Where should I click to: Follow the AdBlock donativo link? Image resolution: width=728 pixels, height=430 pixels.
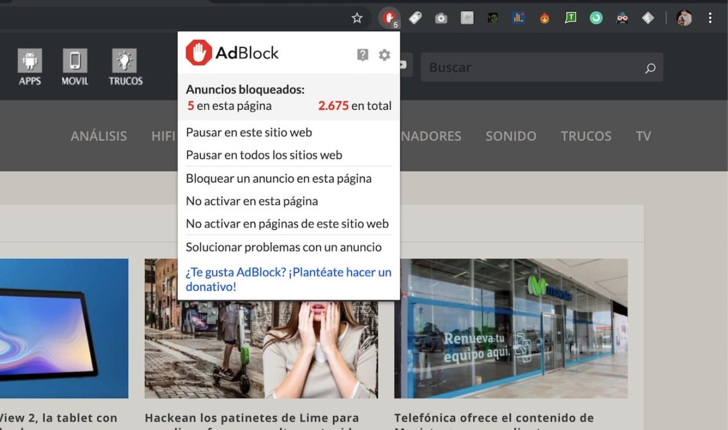(x=289, y=279)
